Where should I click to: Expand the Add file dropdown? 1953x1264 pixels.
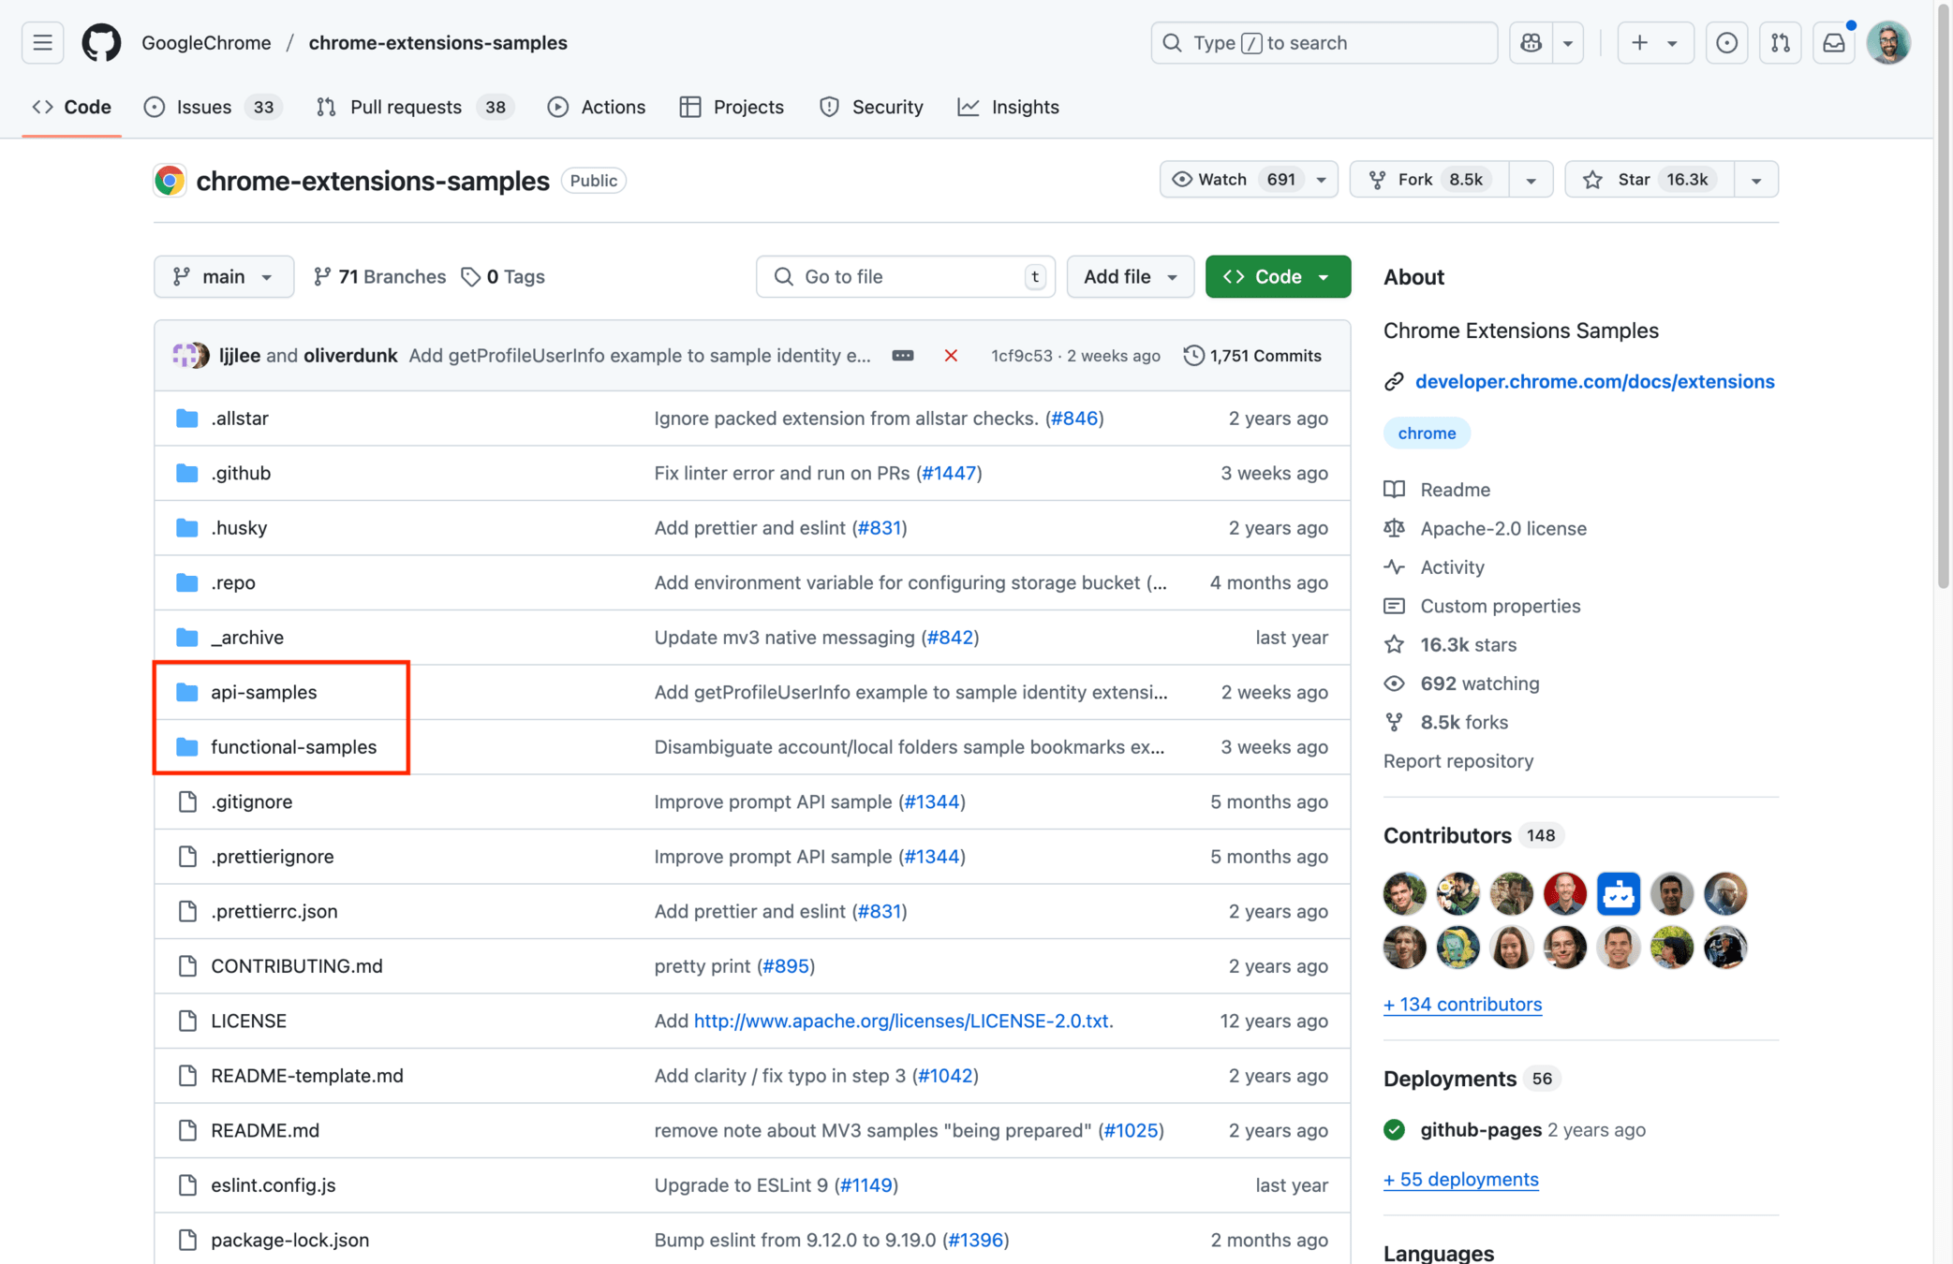pyautogui.click(x=1130, y=276)
